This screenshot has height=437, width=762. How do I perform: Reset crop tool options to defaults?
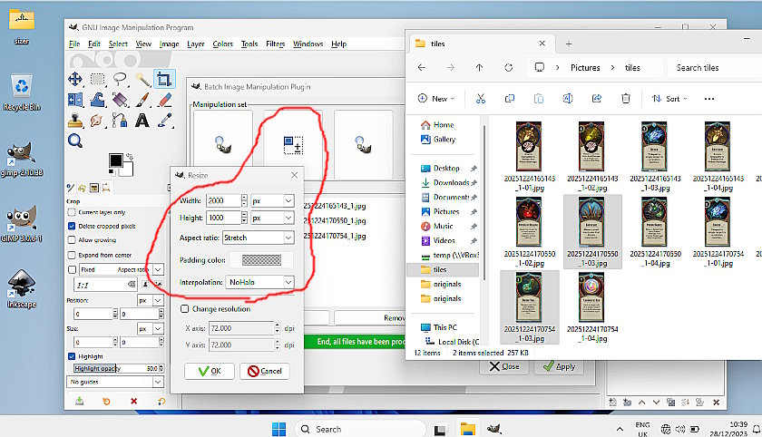pos(161,401)
